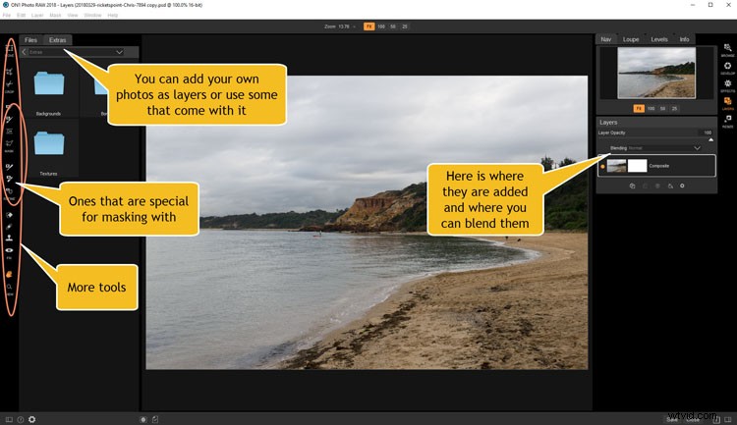
Task: Switch to the Files tab
Action: [31, 40]
